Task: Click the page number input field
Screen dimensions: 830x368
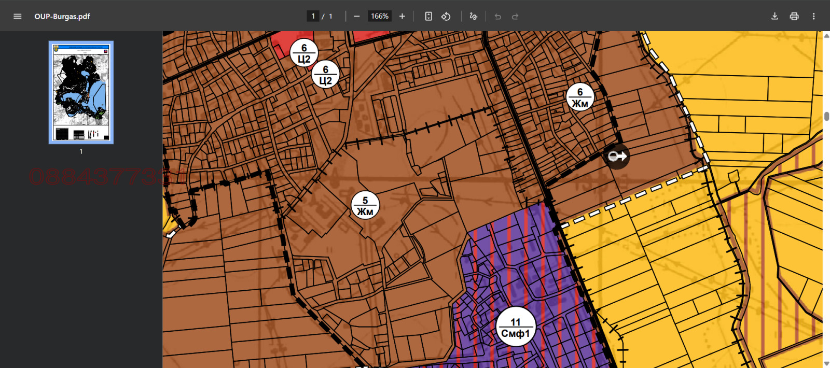Action: pos(313,16)
